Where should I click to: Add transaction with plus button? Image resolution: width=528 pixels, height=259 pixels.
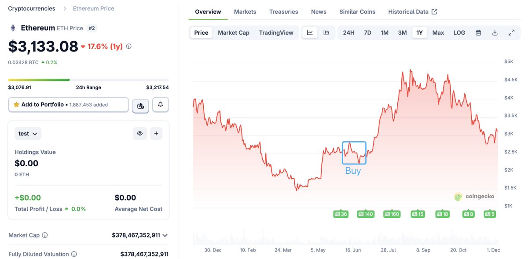[156, 133]
